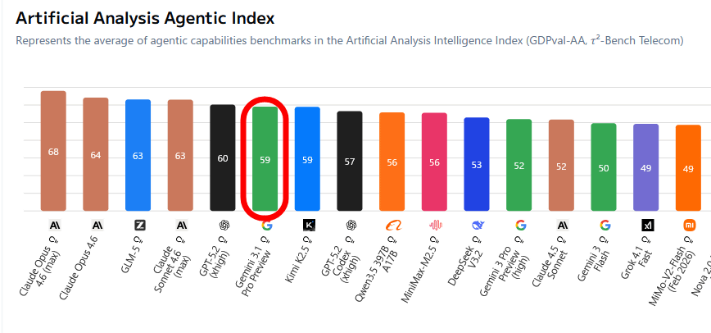Click the MiniMax logo under MiniMax-M2.5 bar
This screenshot has width=711, height=333.
[x=435, y=225]
